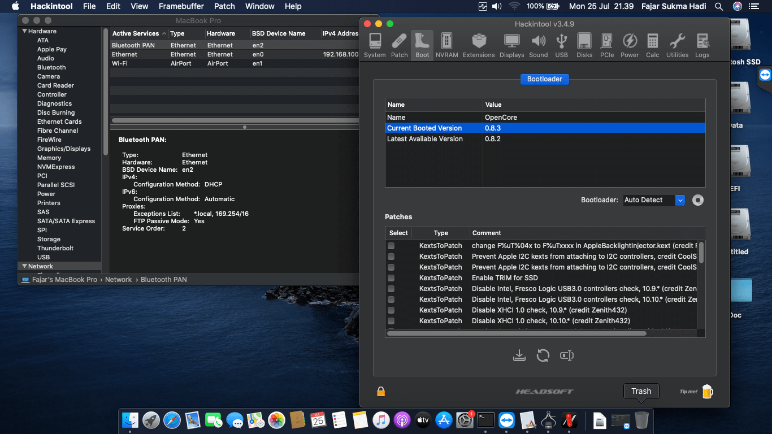Open the Calc tool in Hackintool
The width and height of the screenshot is (772, 434).
click(653, 45)
